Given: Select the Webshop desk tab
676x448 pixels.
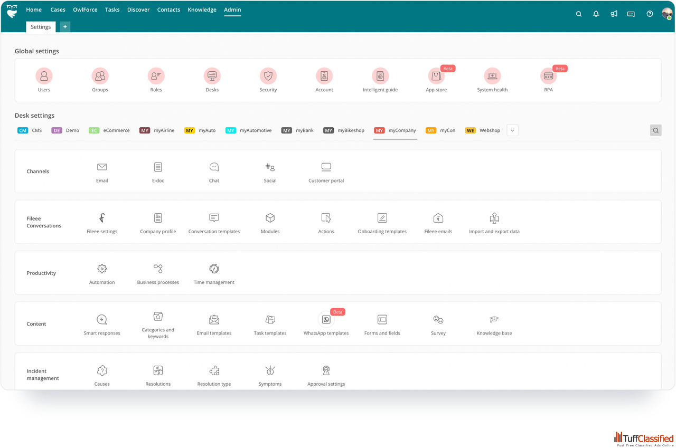Looking at the screenshot, I should [483, 130].
